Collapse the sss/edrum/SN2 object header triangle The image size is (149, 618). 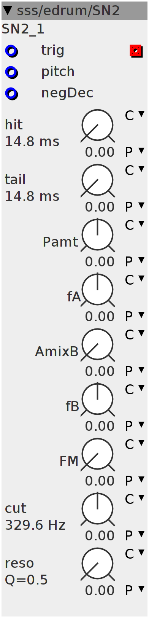(8, 11)
